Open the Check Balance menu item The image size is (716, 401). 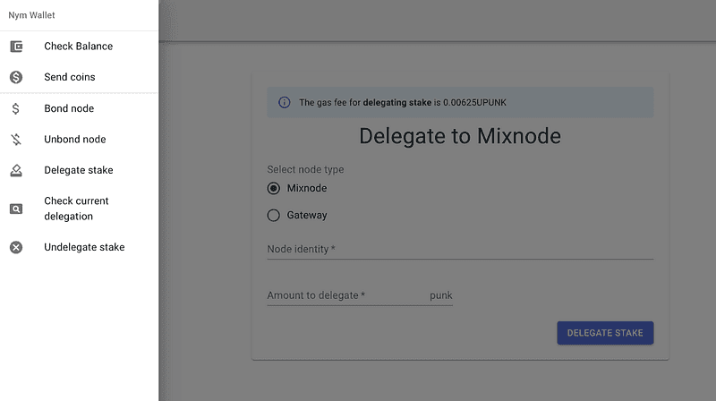pos(79,47)
